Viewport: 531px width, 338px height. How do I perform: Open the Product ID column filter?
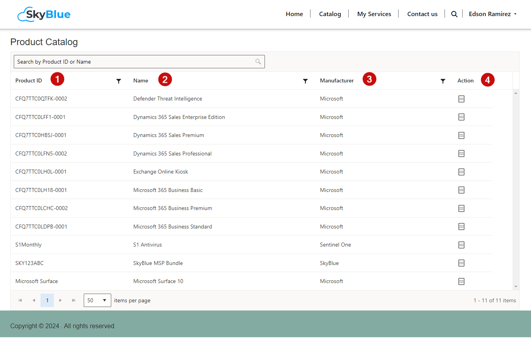(119, 81)
